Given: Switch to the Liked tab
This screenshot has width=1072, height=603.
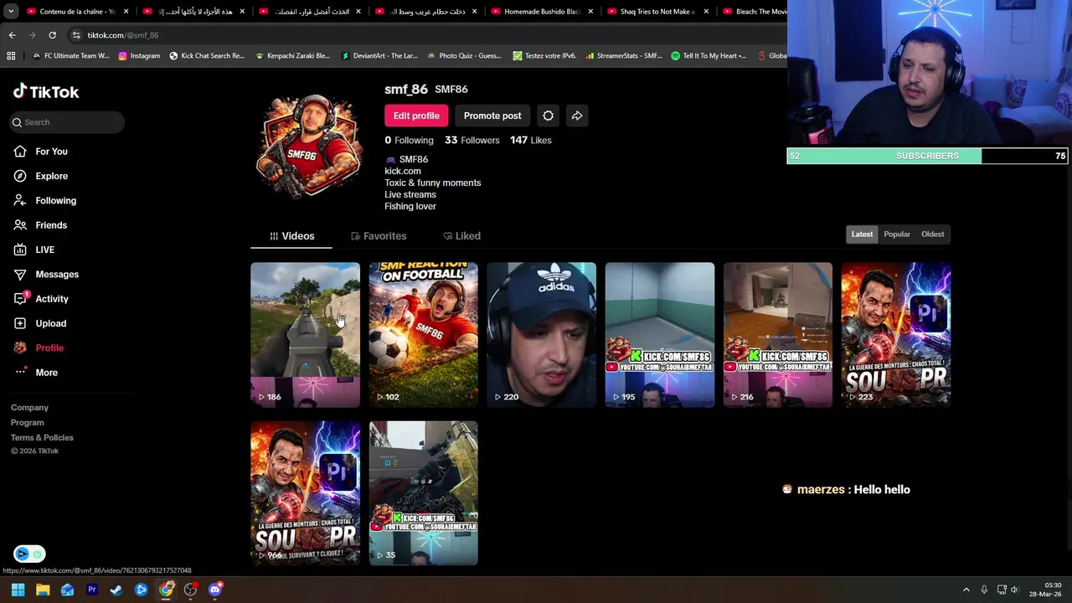Looking at the screenshot, I should pos(461,236).
